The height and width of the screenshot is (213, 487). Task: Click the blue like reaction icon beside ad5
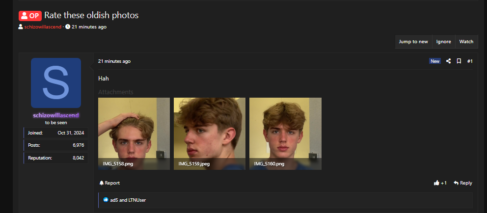pyautogui.click(x=106, y=200)
